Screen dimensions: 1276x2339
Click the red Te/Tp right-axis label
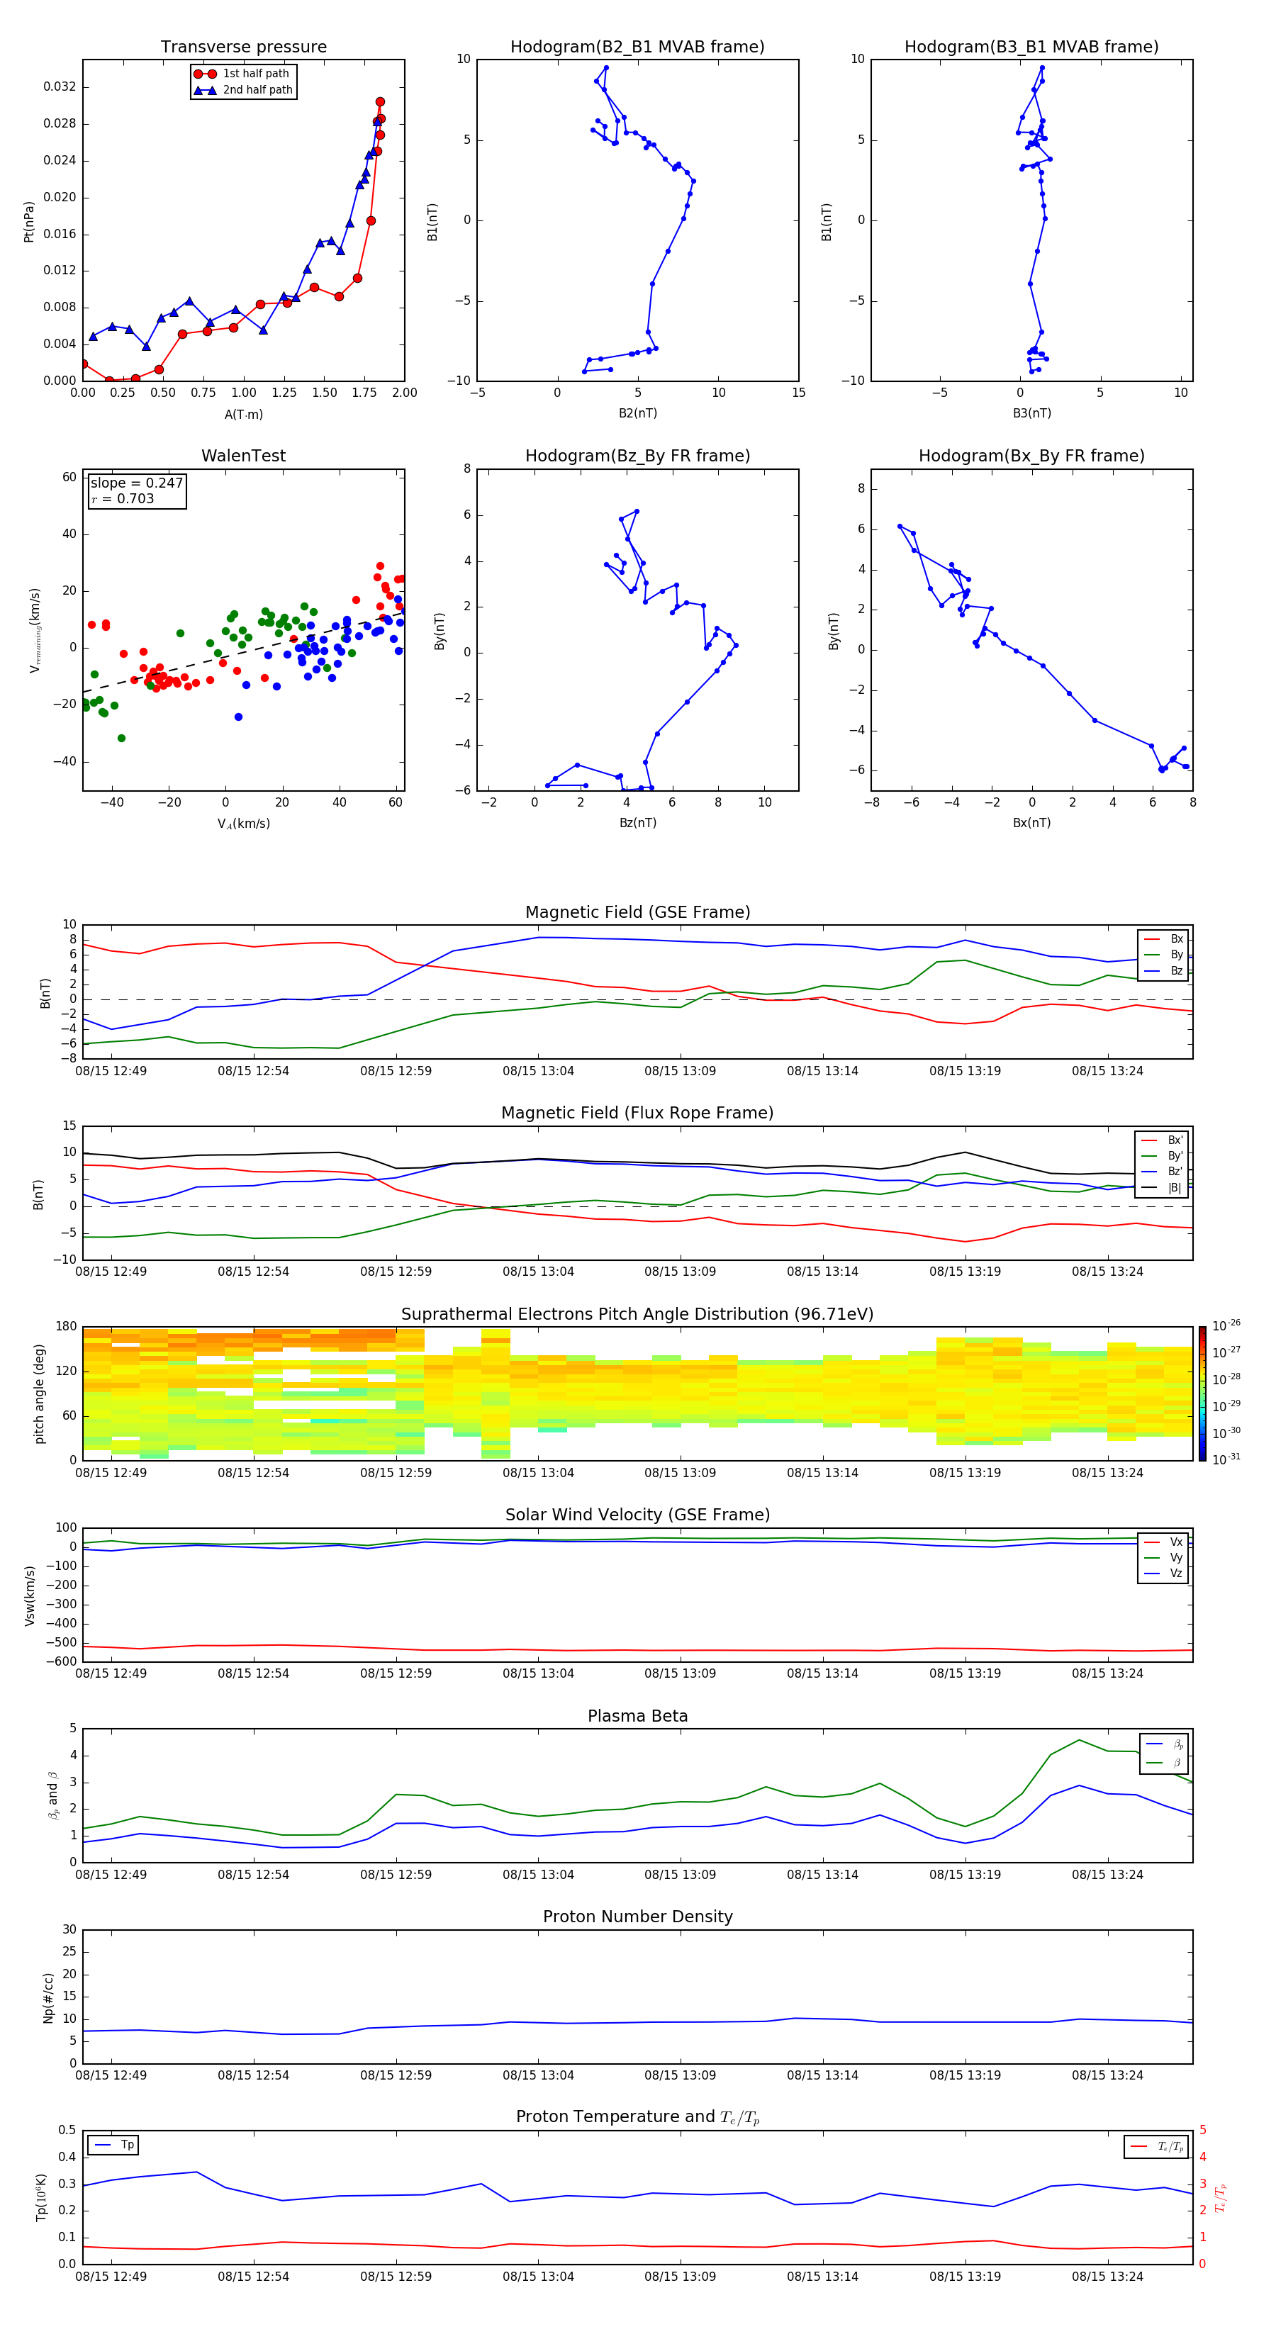[x=1220, y=2197]
